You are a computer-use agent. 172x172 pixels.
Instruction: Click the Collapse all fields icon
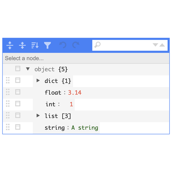tap(22, 45)
